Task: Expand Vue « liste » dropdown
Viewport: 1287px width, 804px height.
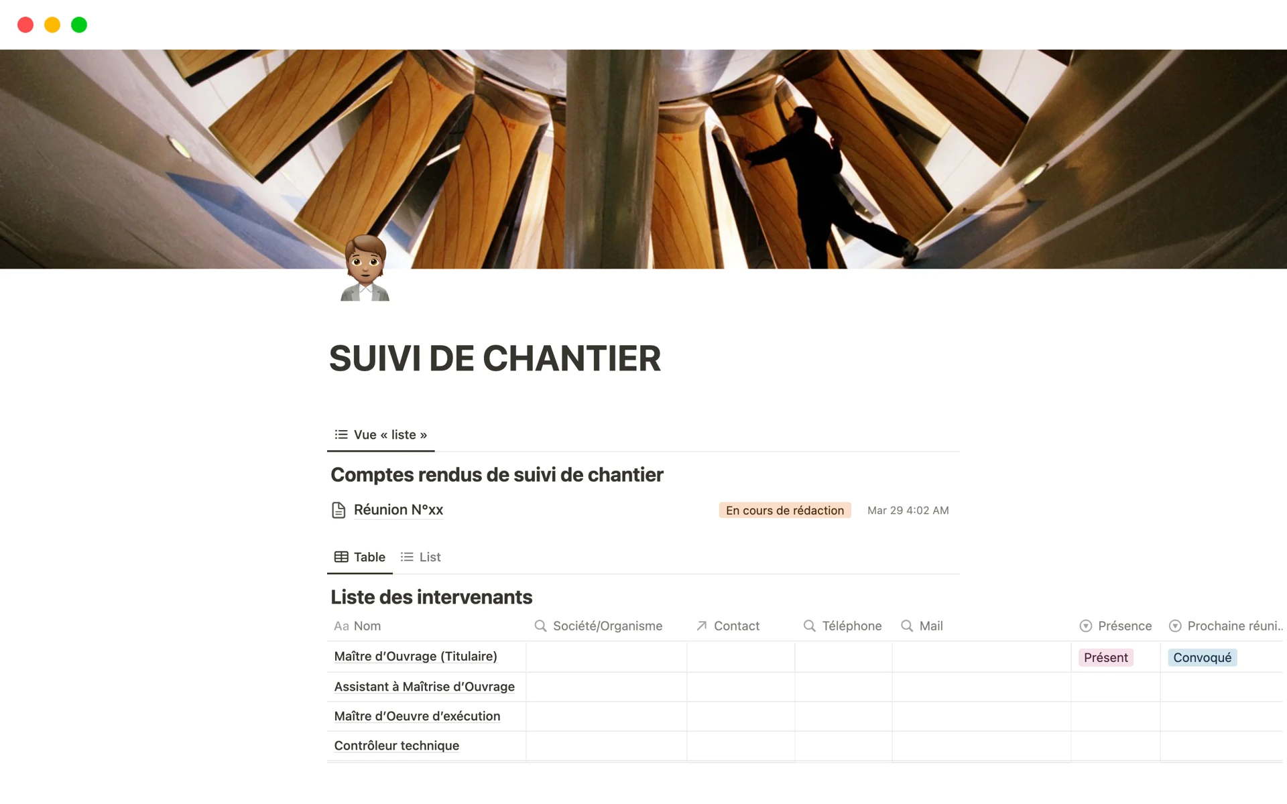Action: (x=382, y=434)
